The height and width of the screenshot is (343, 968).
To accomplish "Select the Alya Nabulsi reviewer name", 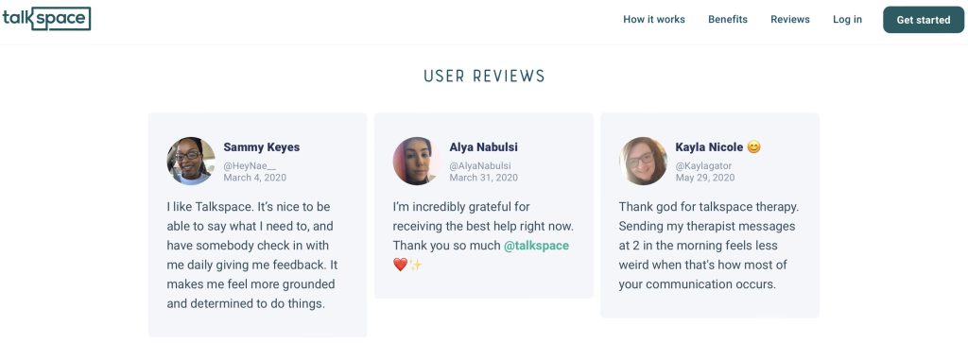I will [483, 147].
